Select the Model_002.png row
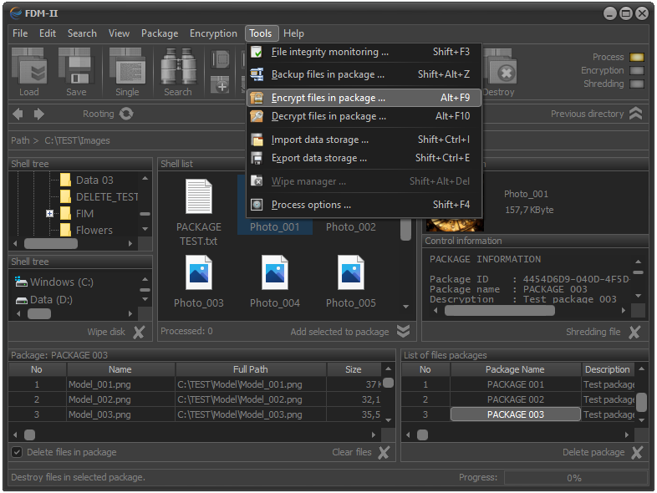 pos(195,399)
